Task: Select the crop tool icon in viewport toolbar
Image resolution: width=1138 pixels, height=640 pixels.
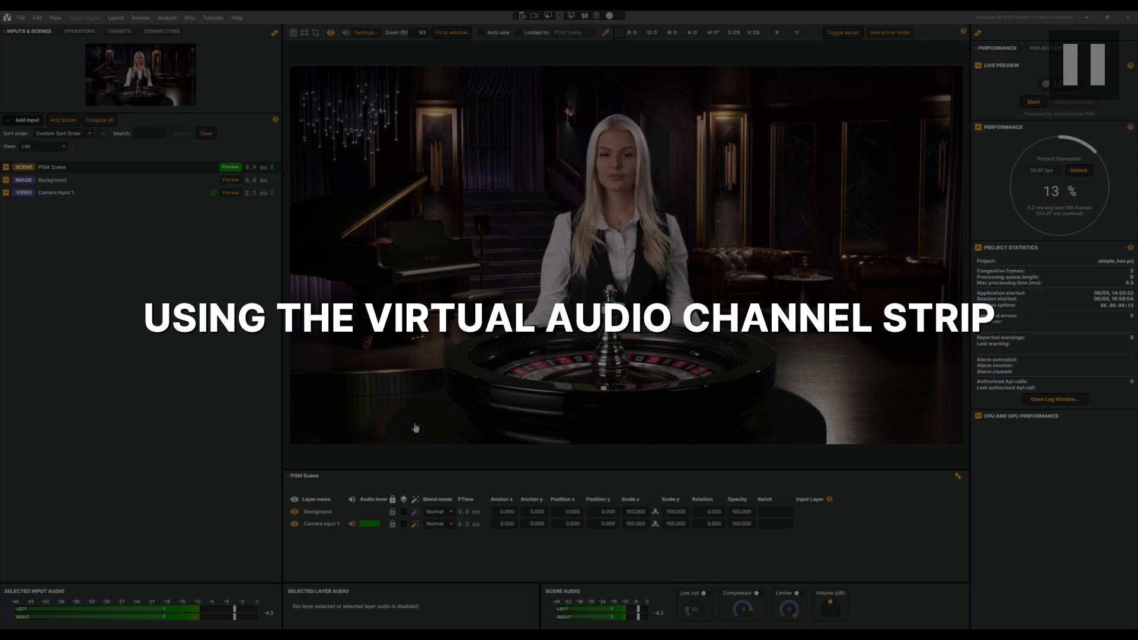Action: click(x=315, y=33)
